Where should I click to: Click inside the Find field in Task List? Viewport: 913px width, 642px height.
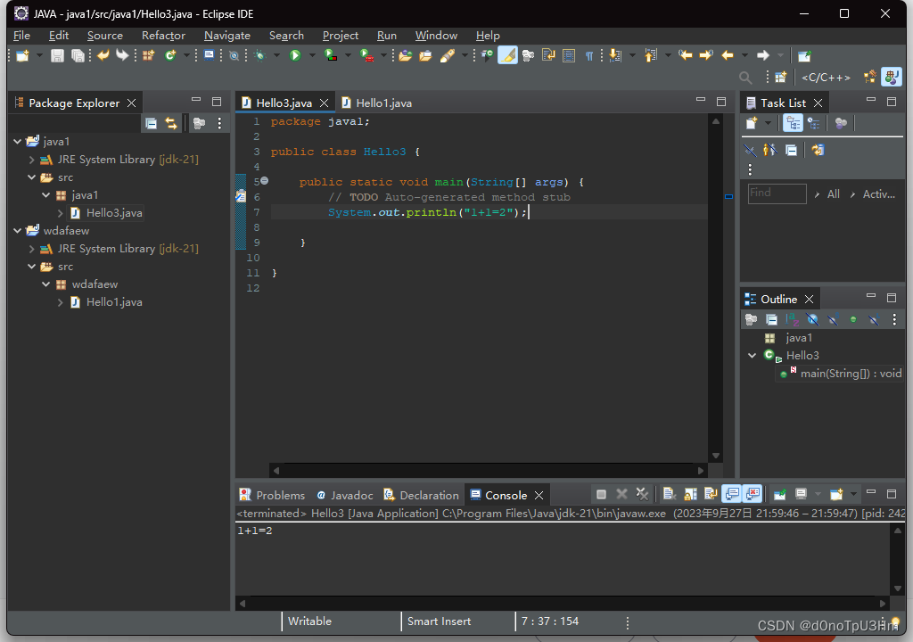click(776, 193)
